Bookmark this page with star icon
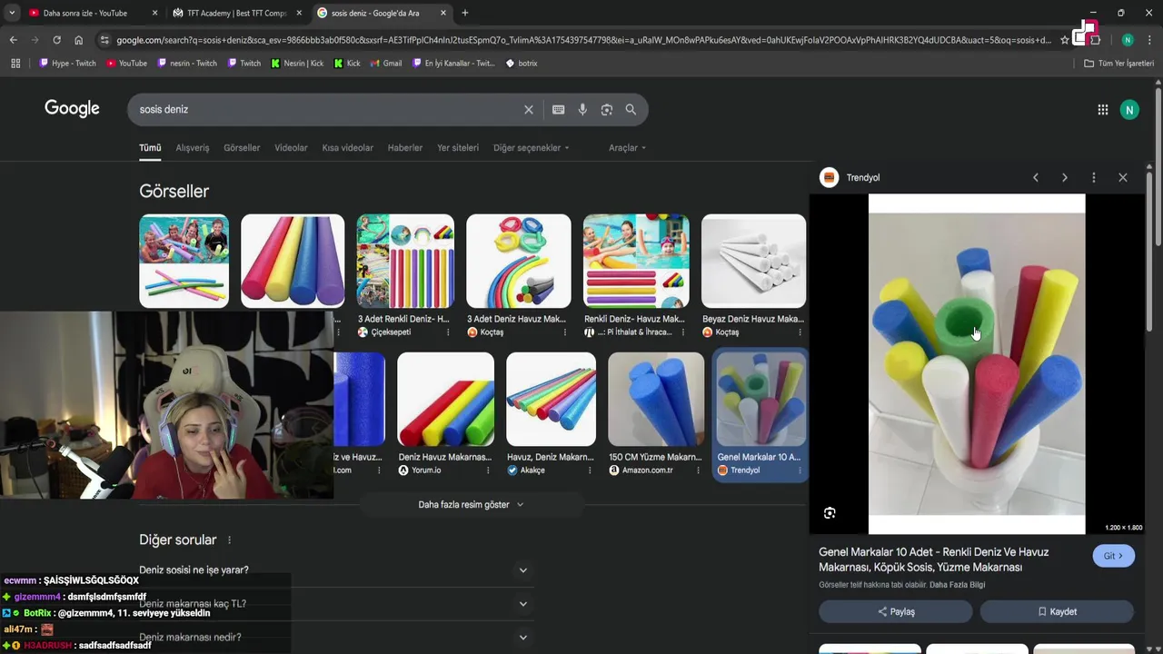1163x654 pixels. [x=1064, y=40]
